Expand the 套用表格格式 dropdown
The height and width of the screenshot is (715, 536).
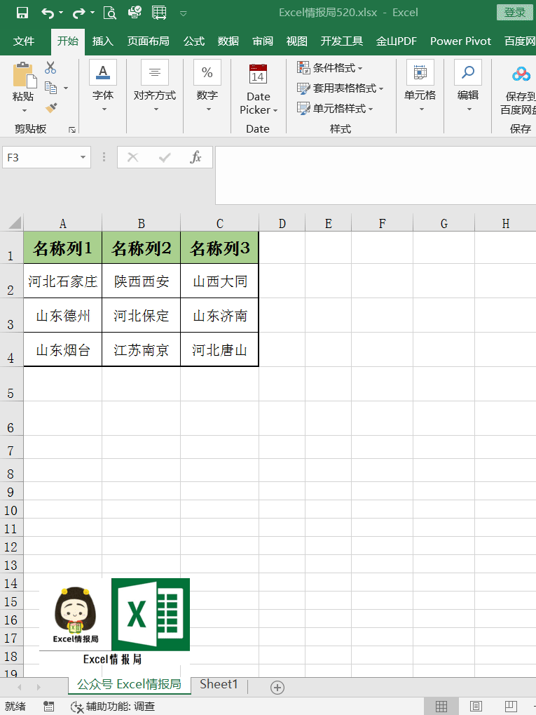[x=381, y=88]
